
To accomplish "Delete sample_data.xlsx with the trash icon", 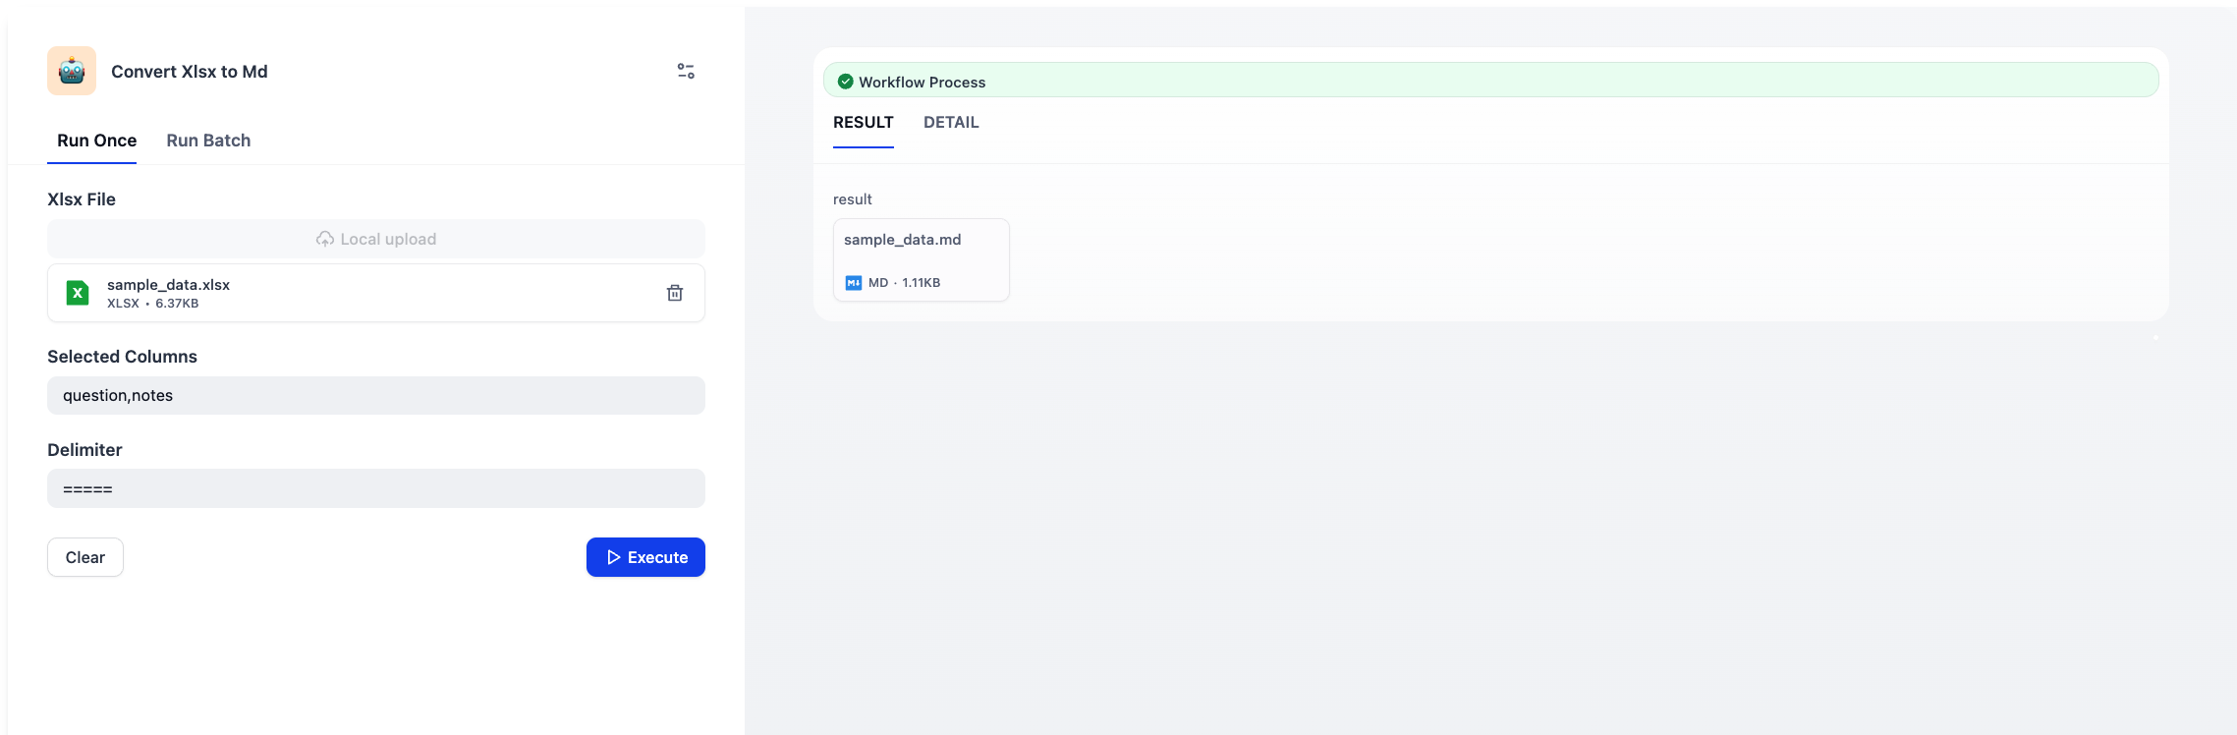I will (x=675, y=293).
